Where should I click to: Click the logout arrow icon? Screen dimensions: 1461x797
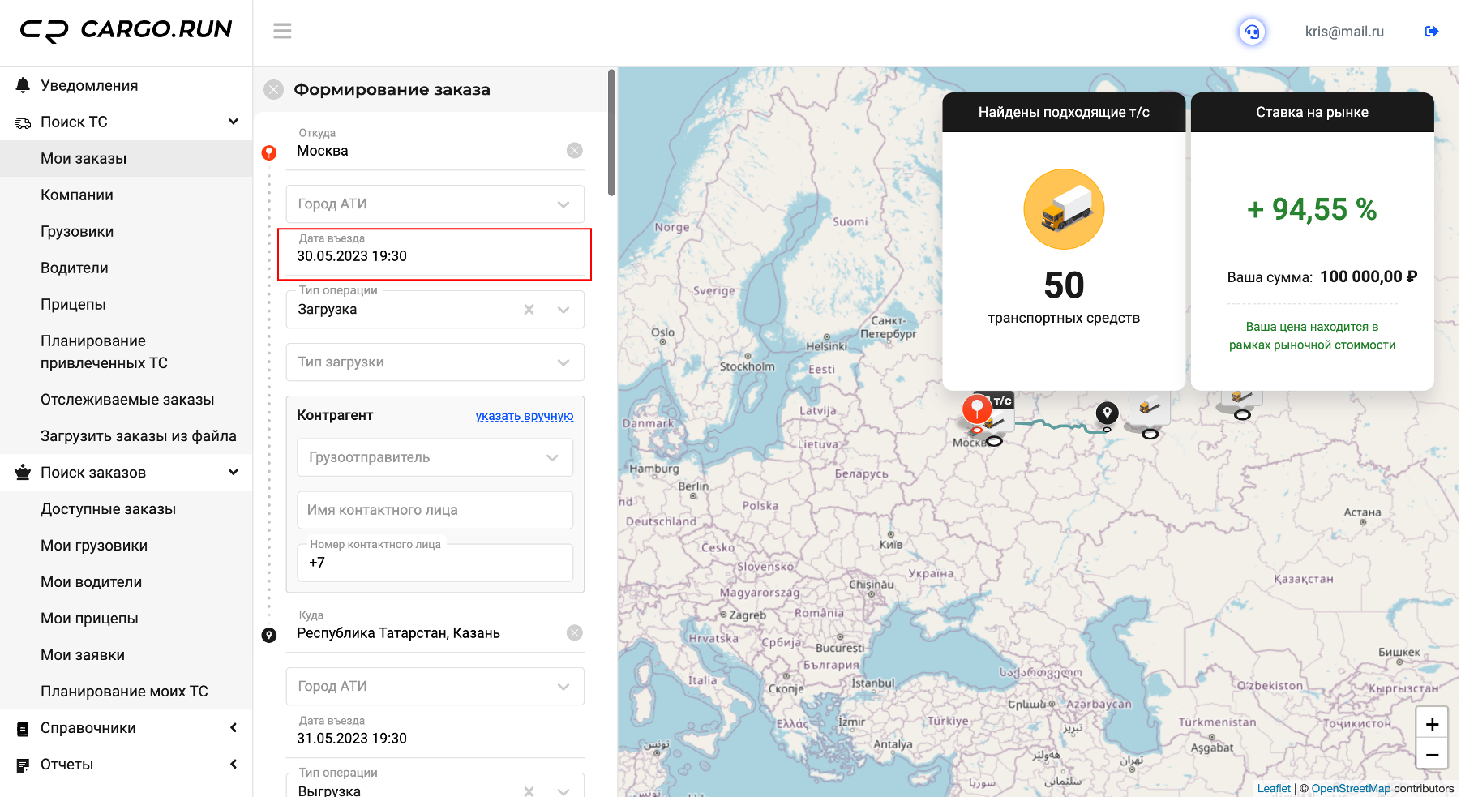coord(1432,32)
